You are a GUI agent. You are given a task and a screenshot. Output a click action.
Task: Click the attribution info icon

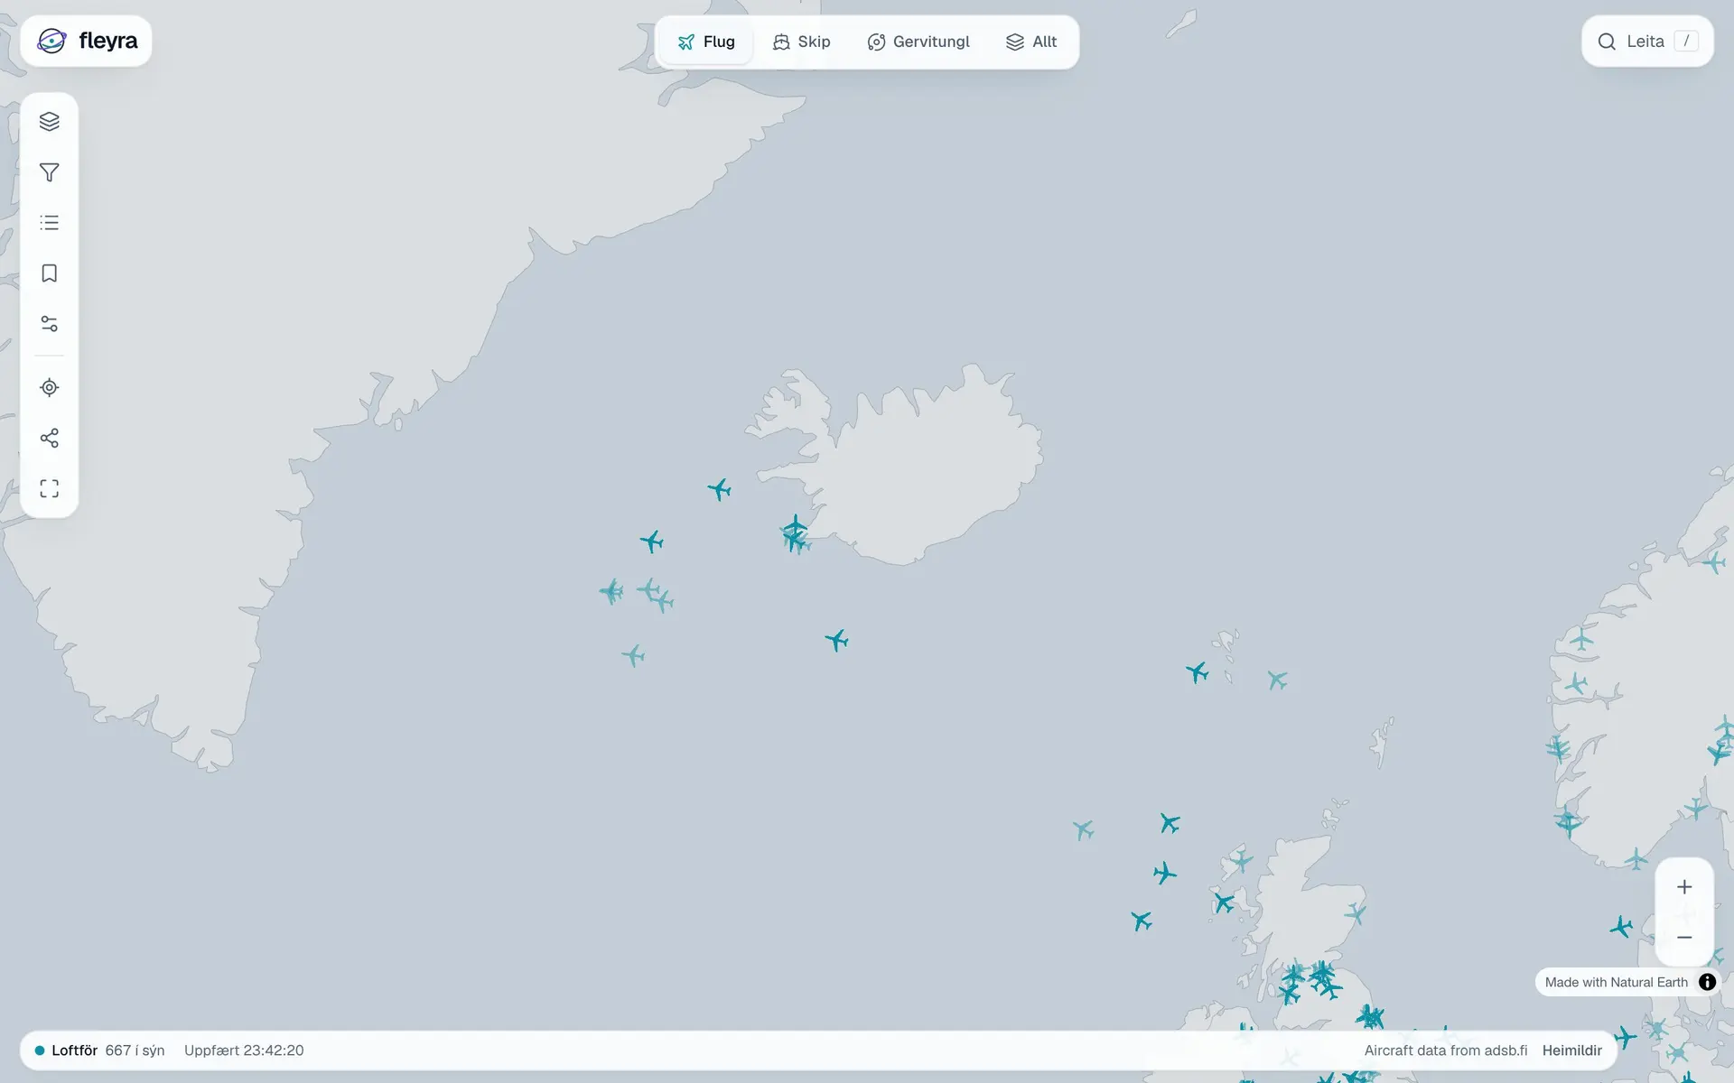[x=1707, y=982]
